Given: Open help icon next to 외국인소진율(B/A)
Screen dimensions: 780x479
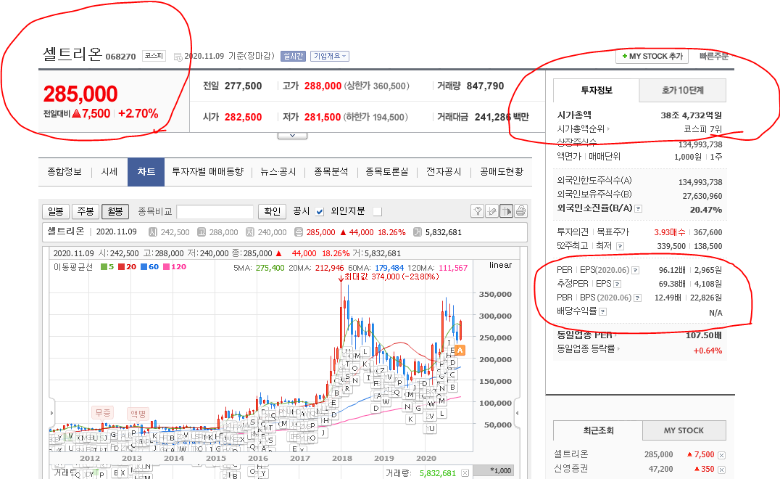Looking at the screenshot, I should pos(638,208).
